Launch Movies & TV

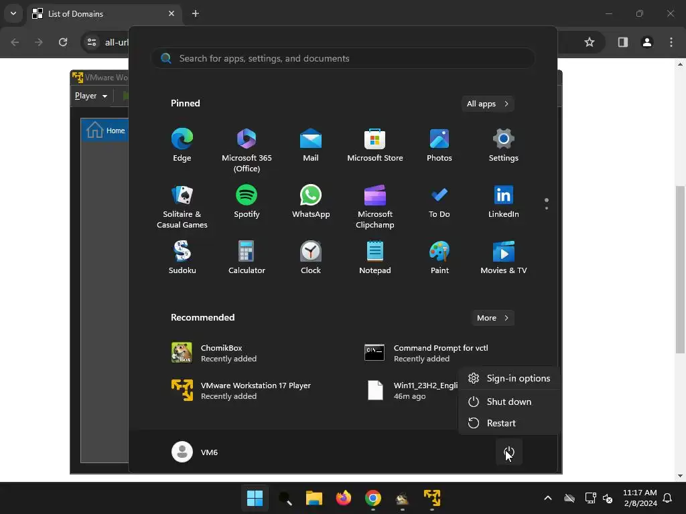pyautogui.click(x=504, y=258)
